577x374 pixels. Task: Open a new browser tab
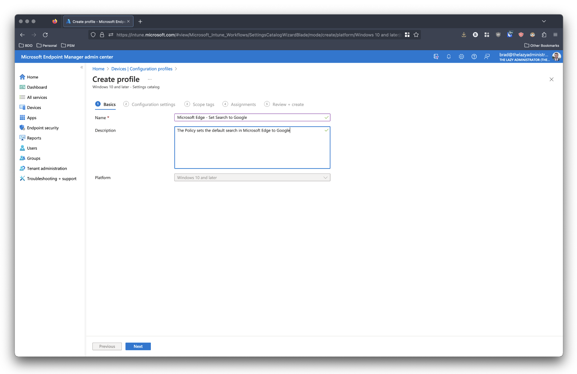click(140, 21)
